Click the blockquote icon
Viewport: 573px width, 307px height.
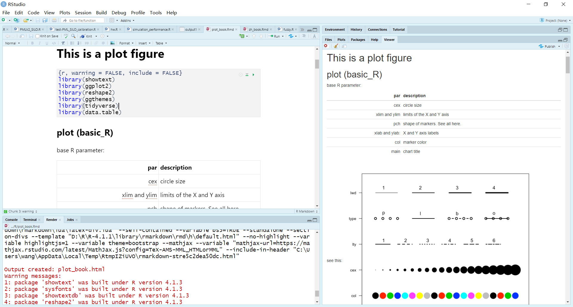coord(87,43)
